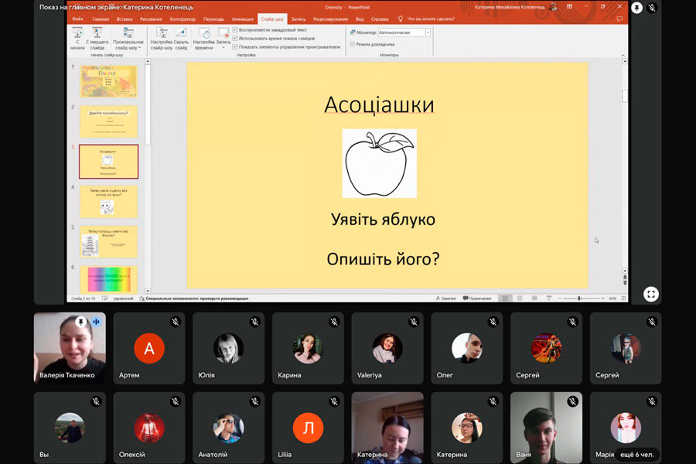Start slideshow from current slide icon
696x464 pixels.
(x=97, y=32)
